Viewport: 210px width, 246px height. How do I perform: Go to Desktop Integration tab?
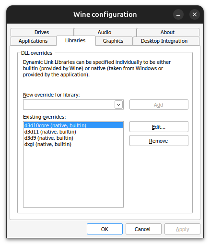pyautogui.click(x=164, y=41)
